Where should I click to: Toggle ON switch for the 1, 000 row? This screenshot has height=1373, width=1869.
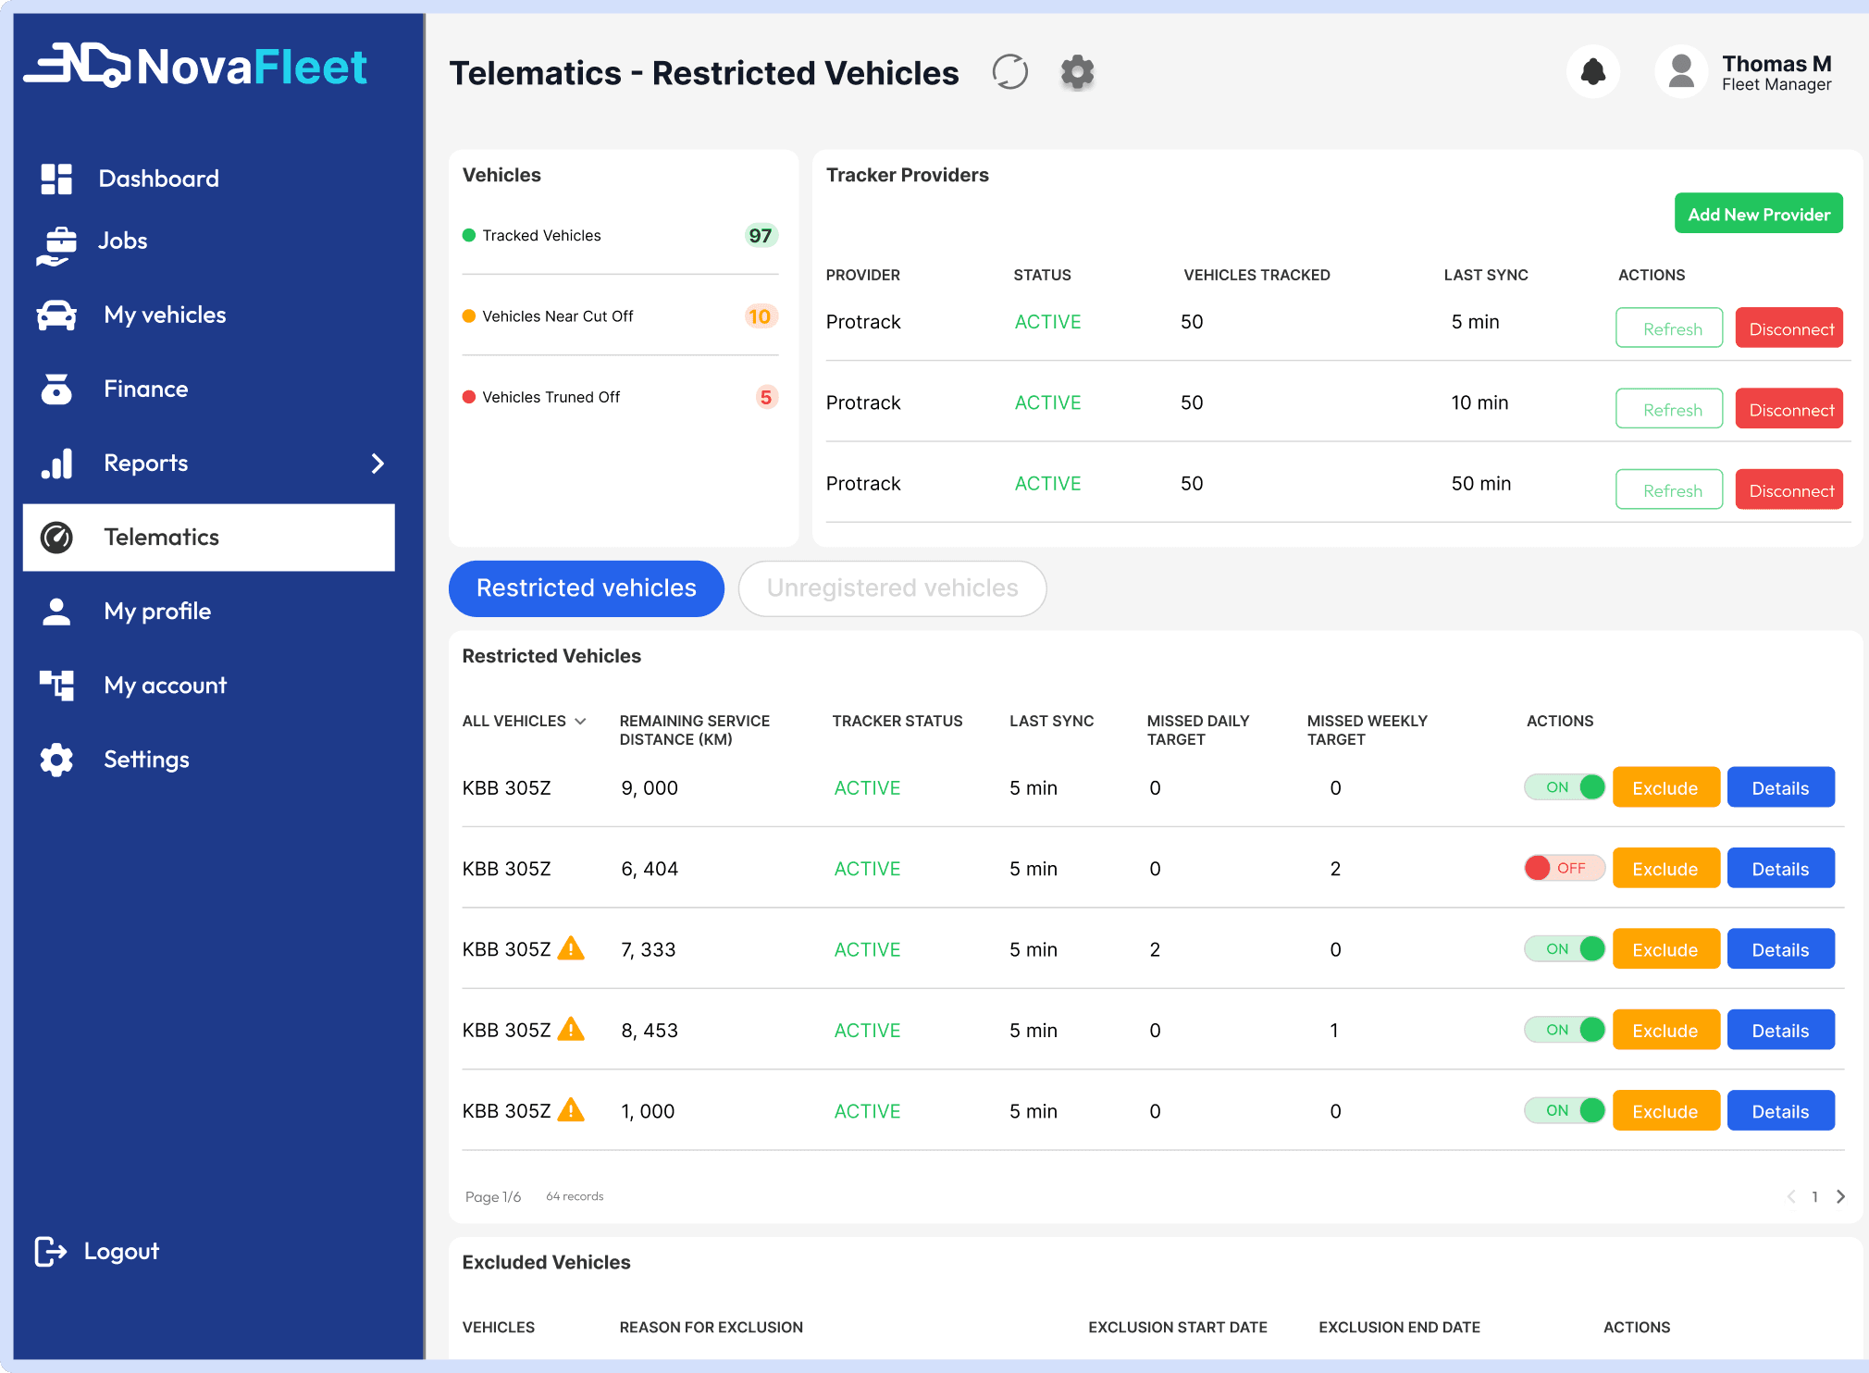1565,1110
